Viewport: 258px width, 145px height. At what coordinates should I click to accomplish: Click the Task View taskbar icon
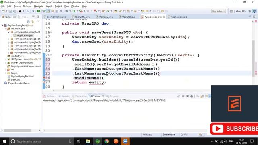79,141
